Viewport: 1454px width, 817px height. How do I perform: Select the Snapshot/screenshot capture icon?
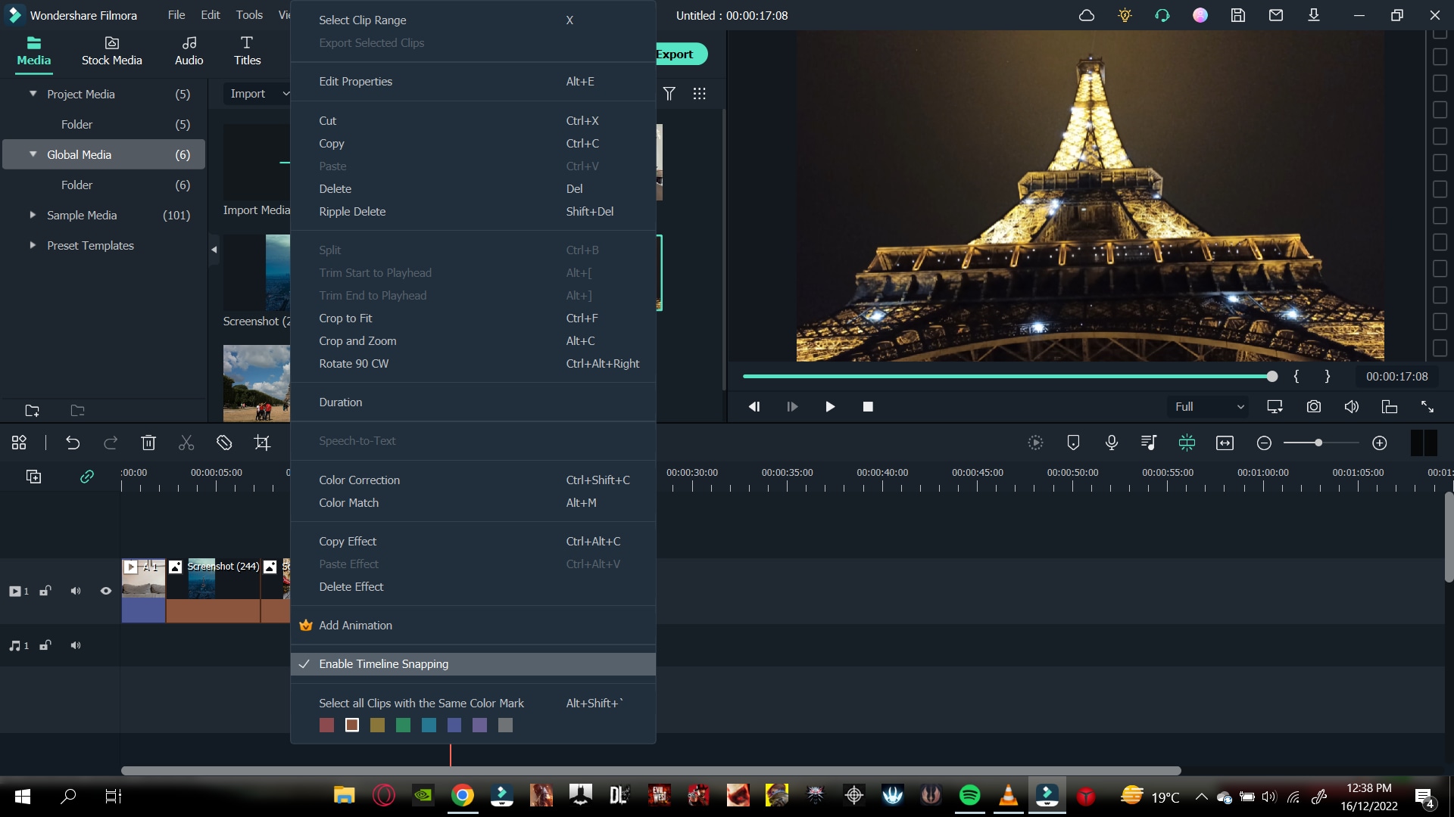(x=1314, y=406)
